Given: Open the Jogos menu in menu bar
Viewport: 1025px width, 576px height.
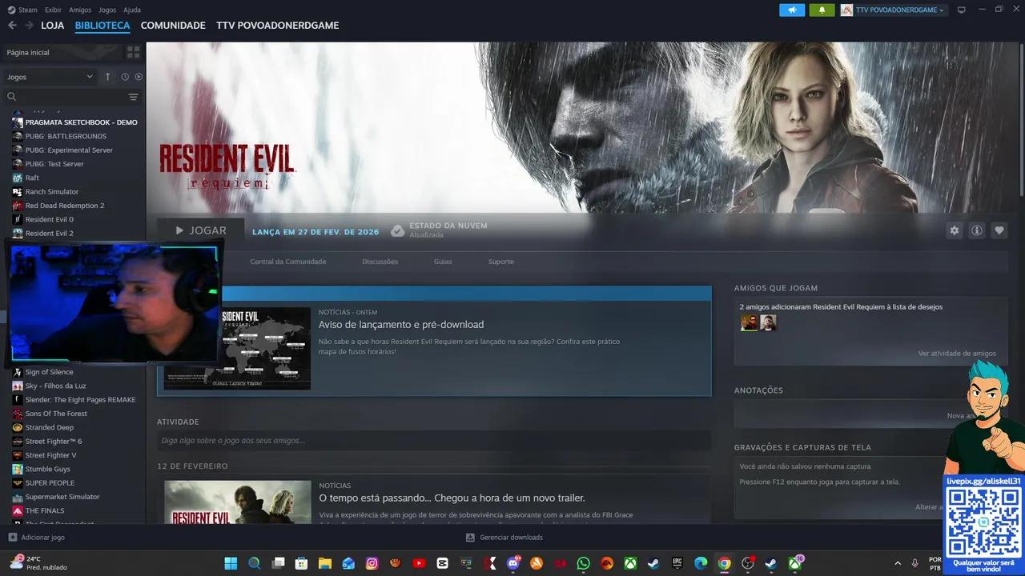Looking at the screenshot, I should click(107, 10).
